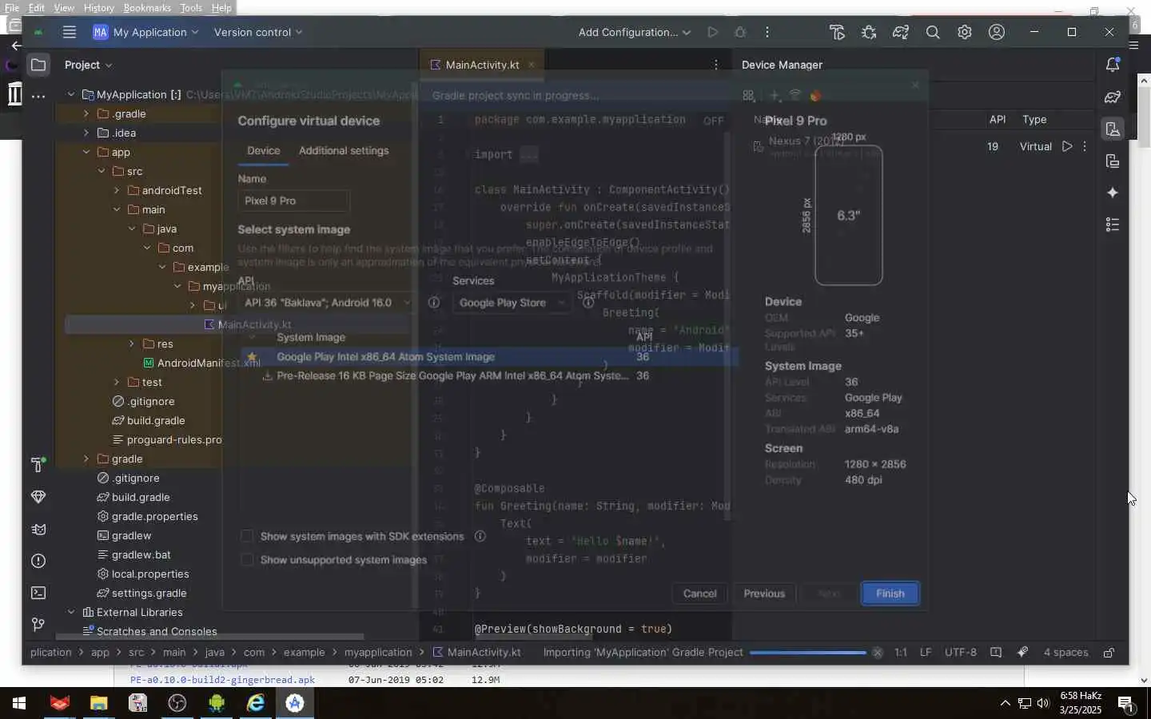The image size is (1151, 719).
Task: Toggle the Project tool window folder icon
Action: 38,65
